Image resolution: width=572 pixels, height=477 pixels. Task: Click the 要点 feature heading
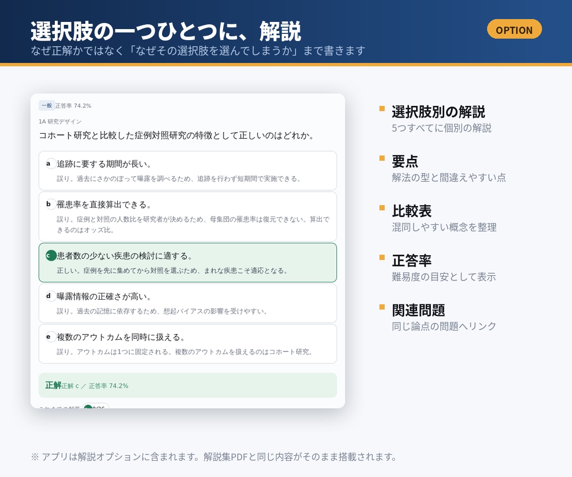point(405,161)
